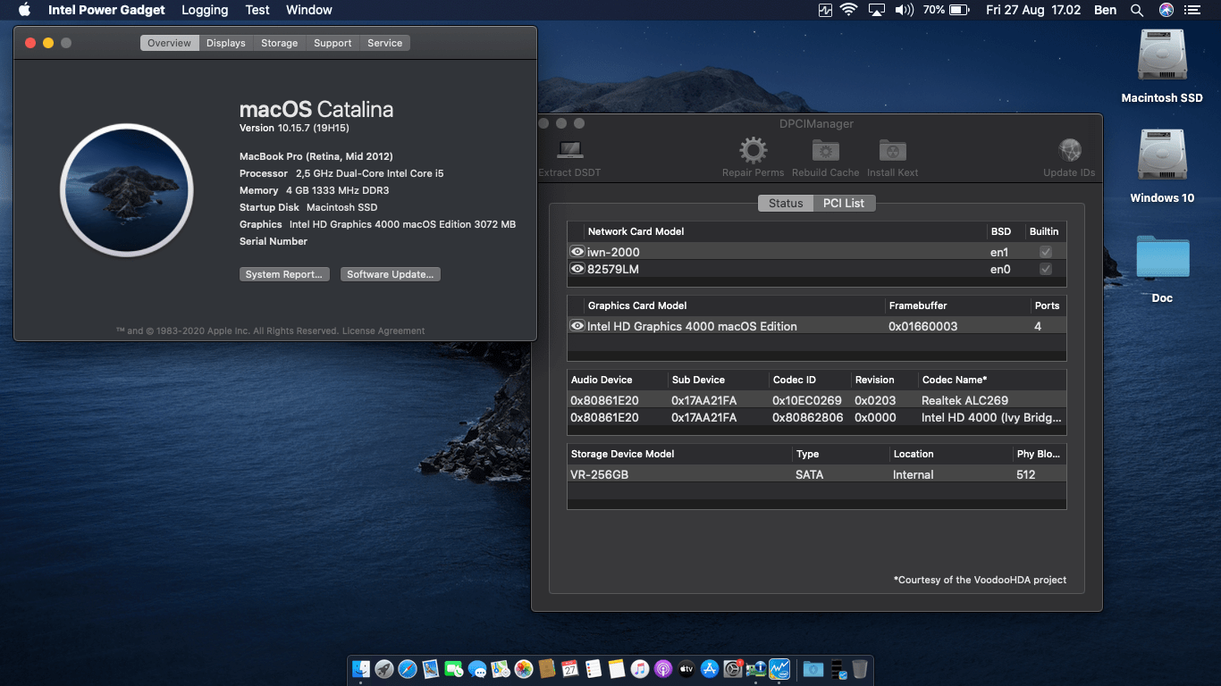Open Finder from the dock
Screen dimensions: 1221x686
[361, 668]
